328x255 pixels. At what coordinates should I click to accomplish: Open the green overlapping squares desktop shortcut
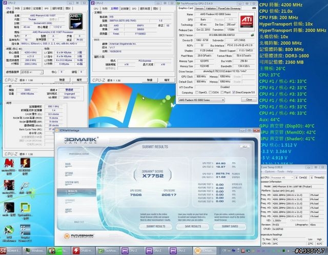pos(25,208)
